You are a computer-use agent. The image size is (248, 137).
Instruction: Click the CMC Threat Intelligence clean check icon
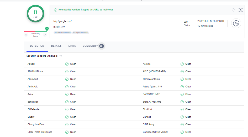67,132
